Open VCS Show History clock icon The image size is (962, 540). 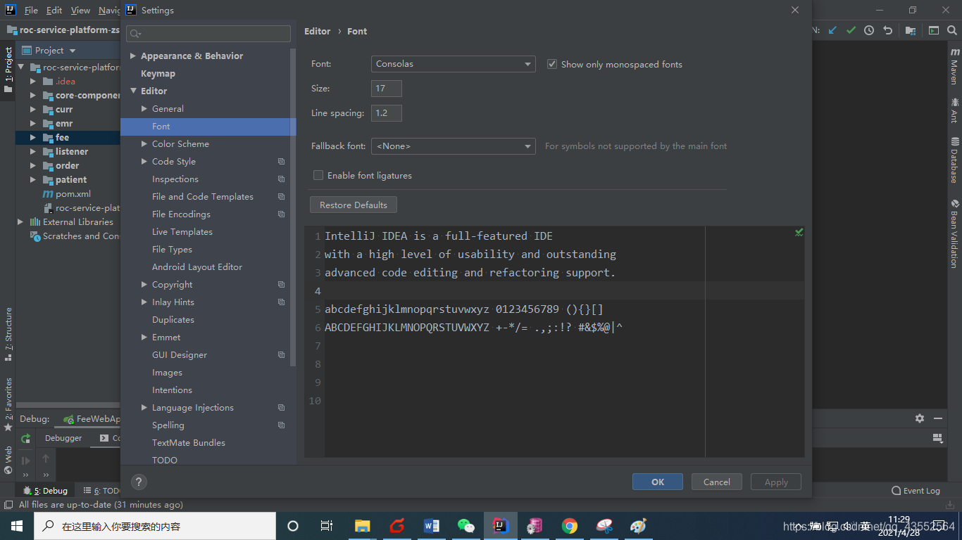pyautogui.click(x=869, y=30)
